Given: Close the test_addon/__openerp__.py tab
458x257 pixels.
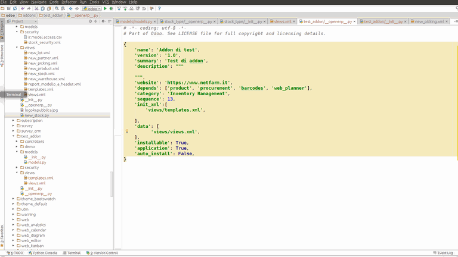Looking at the screenshot, I should point(355,21).
